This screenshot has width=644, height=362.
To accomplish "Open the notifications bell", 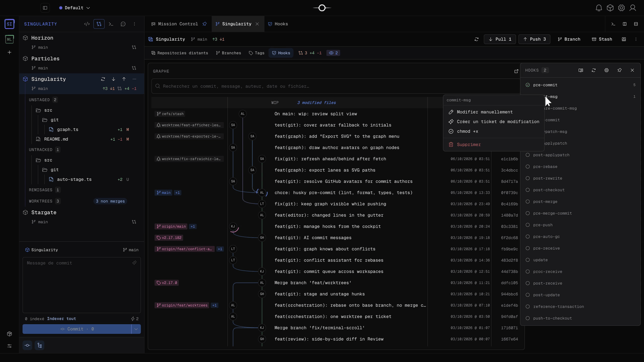I will [599, 8].
